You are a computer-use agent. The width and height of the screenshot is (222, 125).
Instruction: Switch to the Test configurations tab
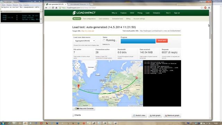89,19
